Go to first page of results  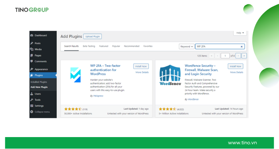point(212,56)
